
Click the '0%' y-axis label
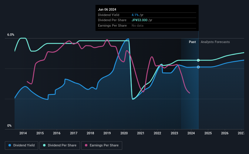9,126
